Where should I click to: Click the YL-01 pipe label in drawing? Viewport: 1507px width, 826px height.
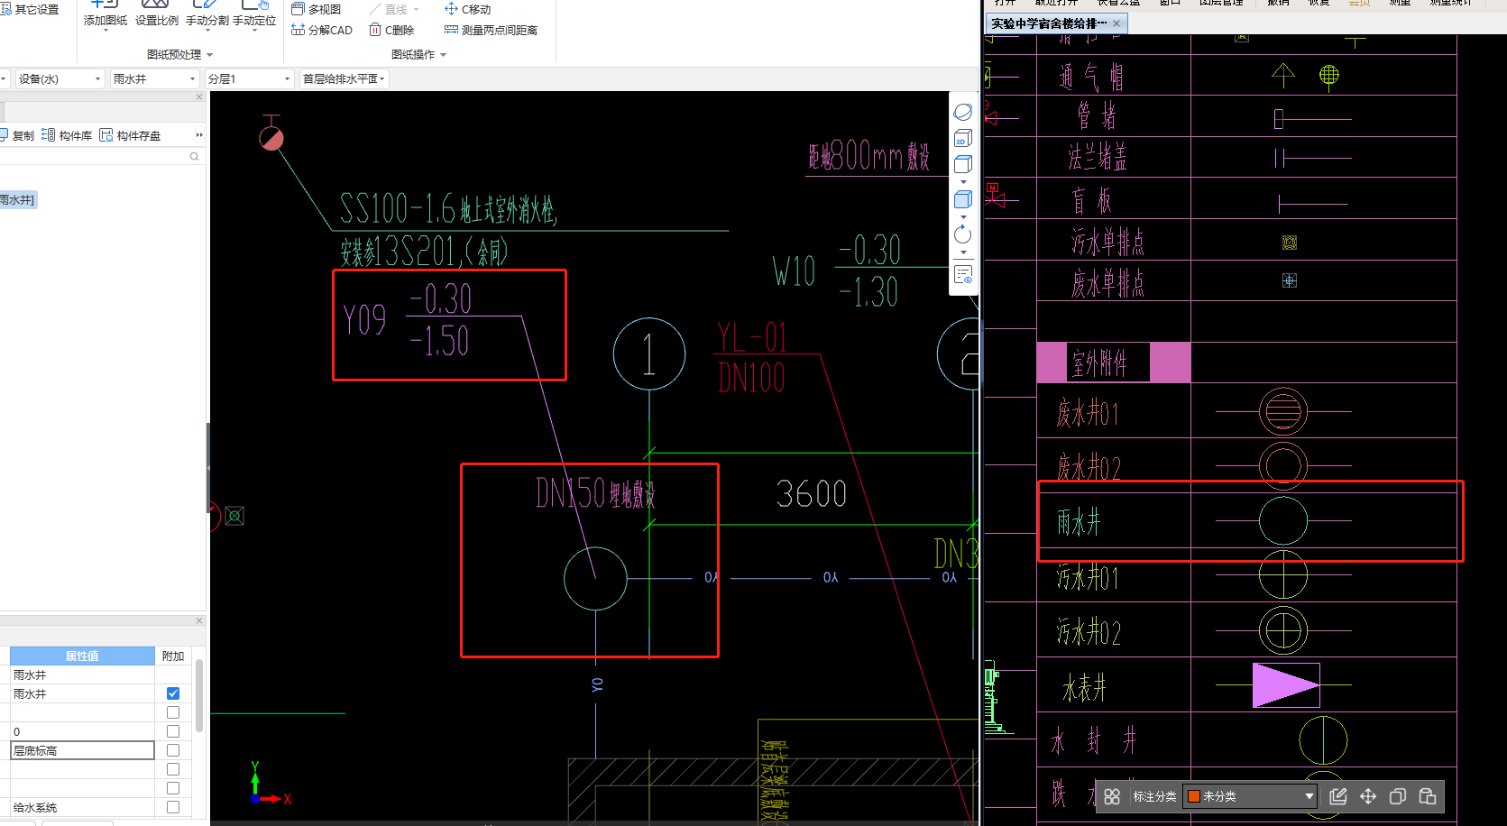[x=752, y=338]
